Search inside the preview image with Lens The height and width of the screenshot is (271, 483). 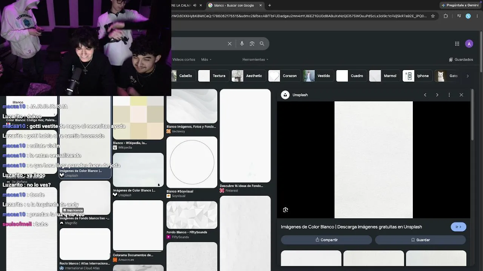(x=285, y=210)
